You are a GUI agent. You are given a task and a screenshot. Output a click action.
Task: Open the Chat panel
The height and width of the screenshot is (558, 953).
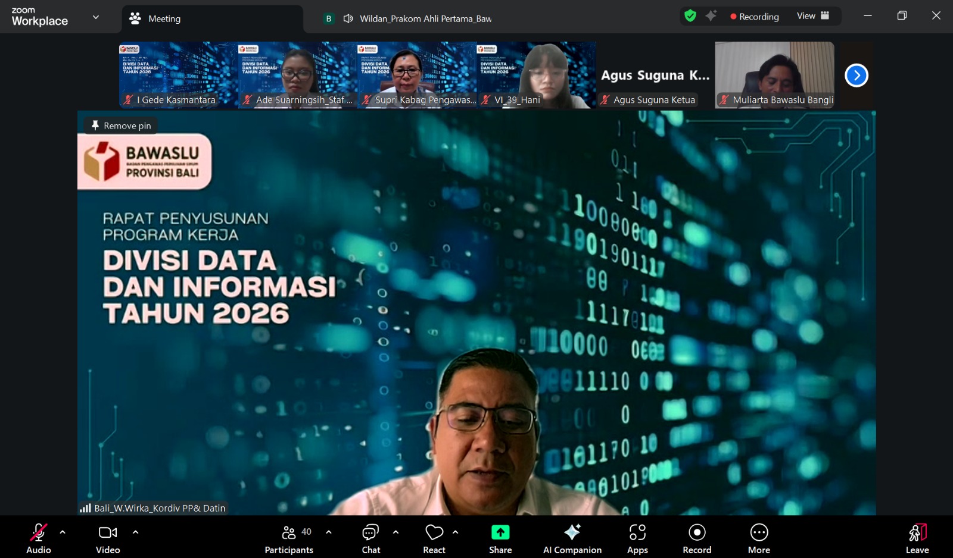pyautogui.click(x=371, y=538)
